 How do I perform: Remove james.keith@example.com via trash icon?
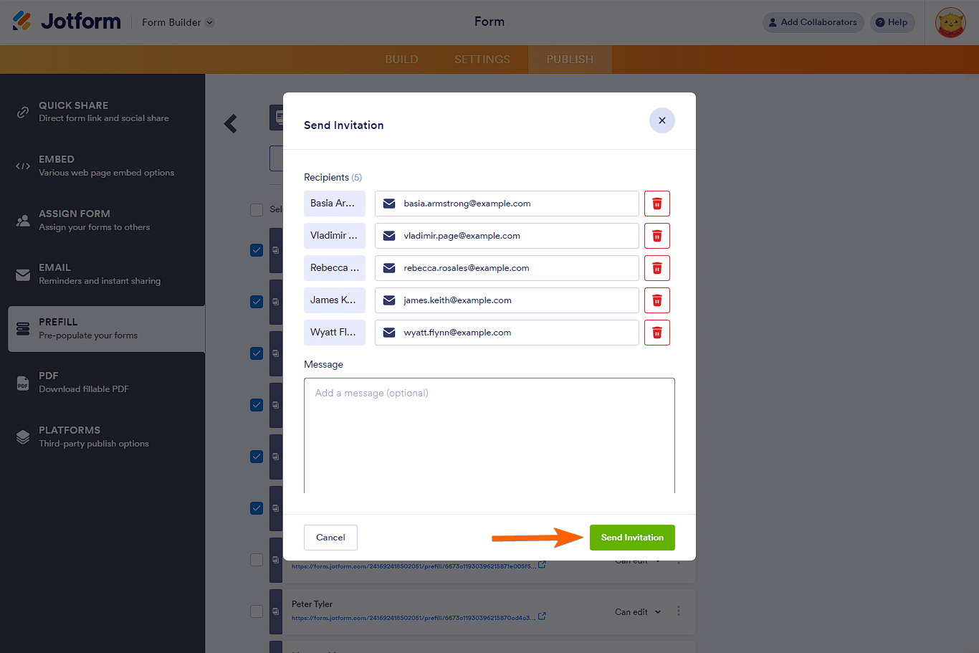656,300
